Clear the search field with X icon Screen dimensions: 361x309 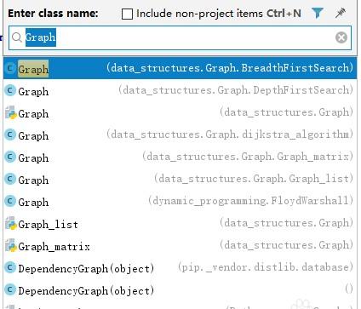click(x=341, y=37)
